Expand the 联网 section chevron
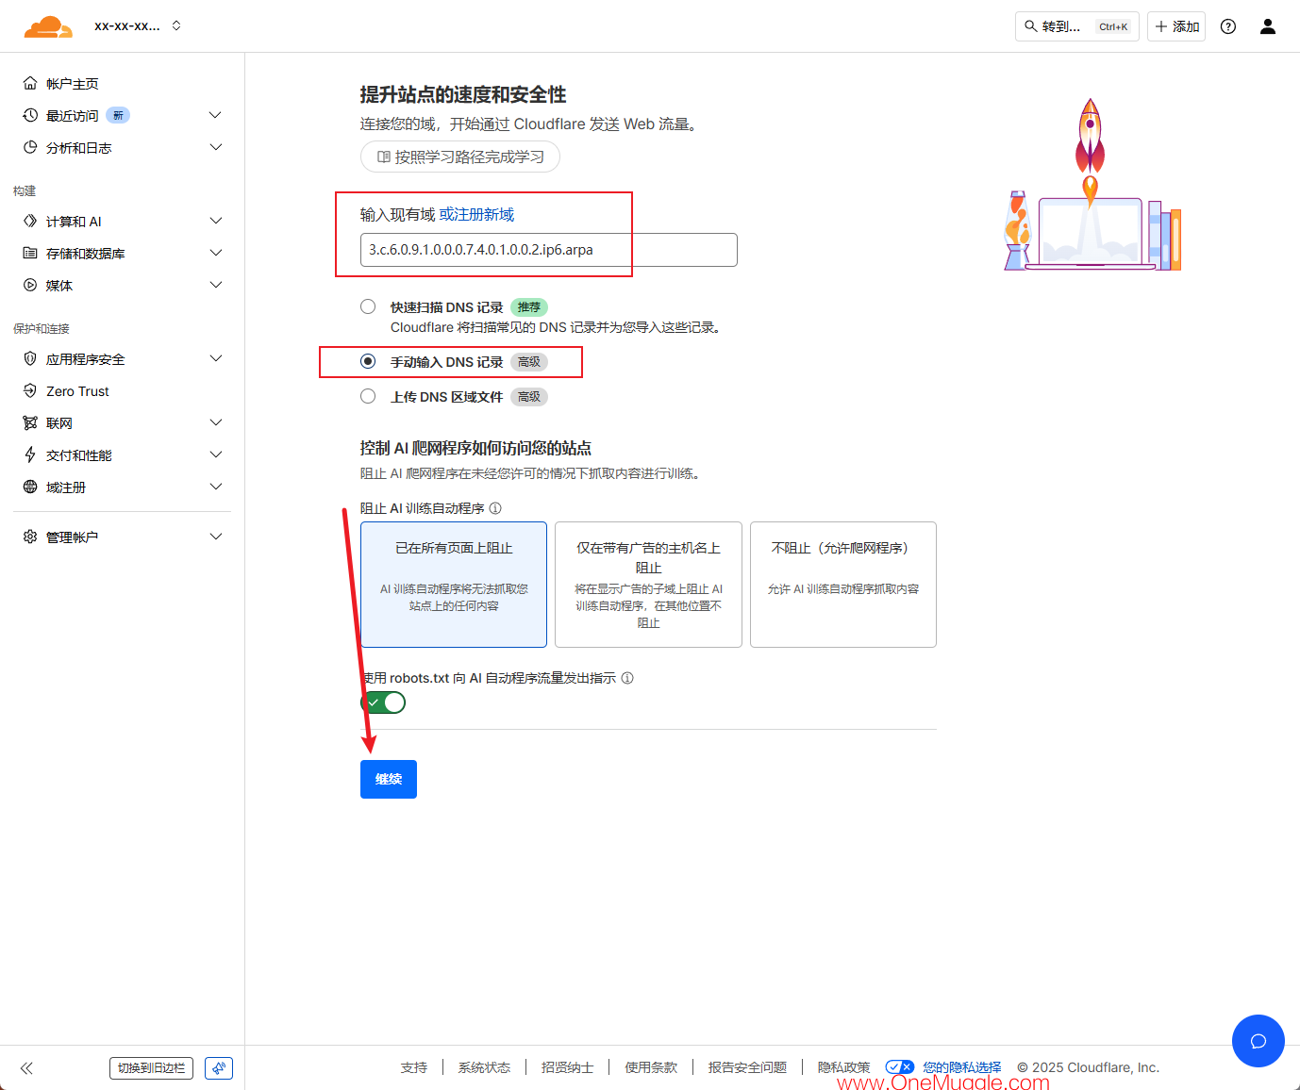This screenshot has height=1090, width=1300. pos(215,422)
